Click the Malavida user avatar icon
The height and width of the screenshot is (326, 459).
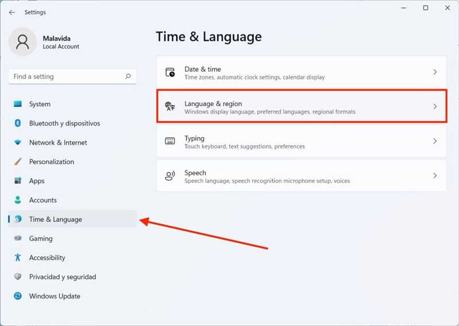point(22,42)
